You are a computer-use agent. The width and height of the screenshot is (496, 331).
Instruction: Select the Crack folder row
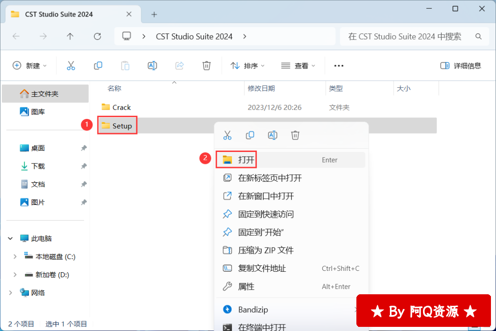click(x=267, y=107)
